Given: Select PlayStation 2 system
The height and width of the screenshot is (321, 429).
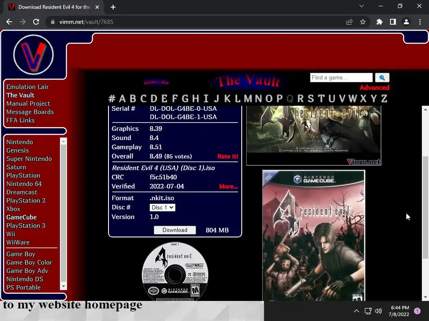Looking at the screenshot, I should click(x=26, y=201).
